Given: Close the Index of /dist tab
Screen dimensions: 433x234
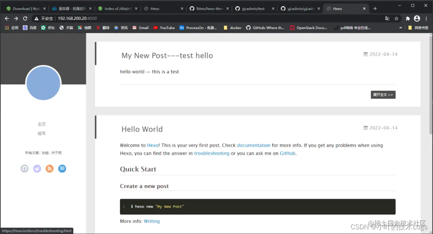Looking at the screenshot, I should coord(136,9).
